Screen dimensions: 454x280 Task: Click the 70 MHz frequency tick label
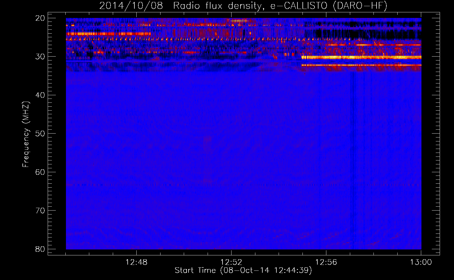(x=40, y=211)
